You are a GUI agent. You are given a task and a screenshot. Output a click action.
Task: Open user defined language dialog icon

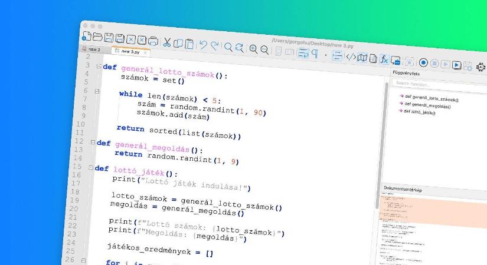[351, 57]
